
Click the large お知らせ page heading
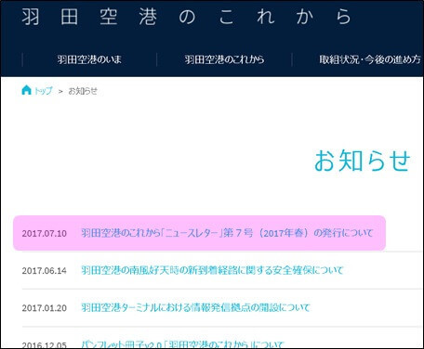pos(363,161)
